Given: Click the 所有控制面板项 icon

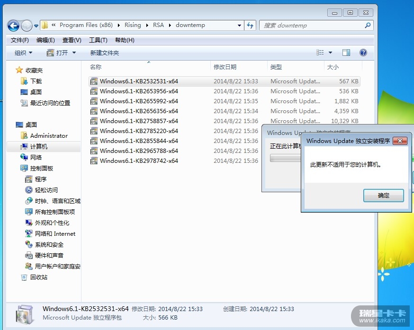Looking at the screenshot, I should coord(28,212).
